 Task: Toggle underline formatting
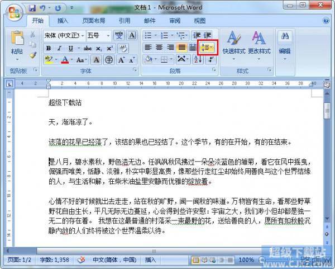click(x=70, y=48)
